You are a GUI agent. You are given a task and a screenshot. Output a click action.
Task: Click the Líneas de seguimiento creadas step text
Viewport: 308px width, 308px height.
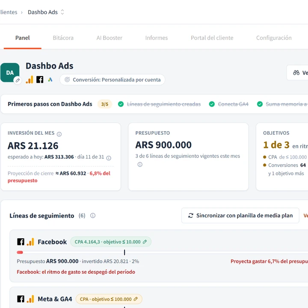[x=164, y=104]
